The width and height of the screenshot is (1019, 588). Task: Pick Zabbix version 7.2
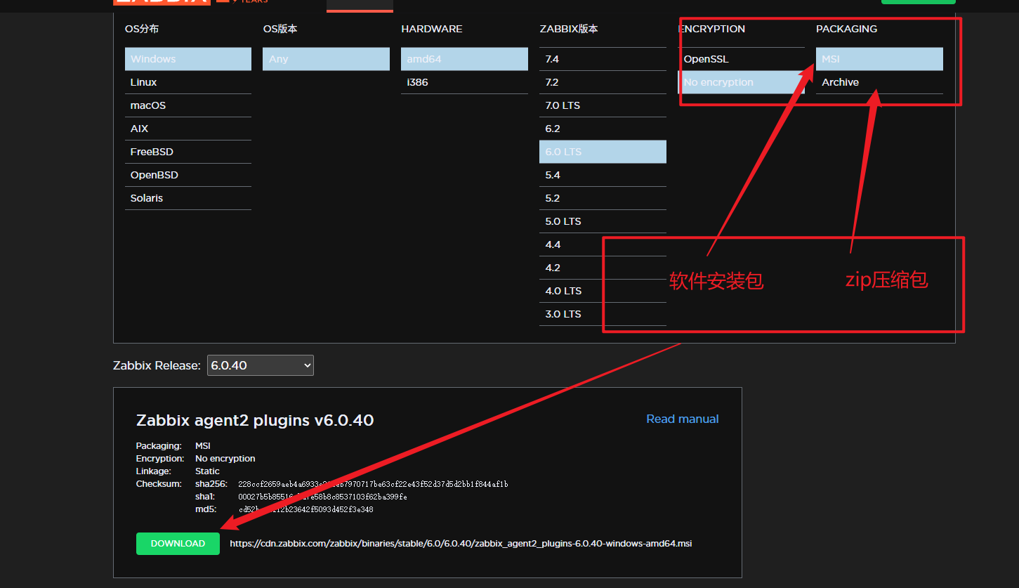[603, 82]
